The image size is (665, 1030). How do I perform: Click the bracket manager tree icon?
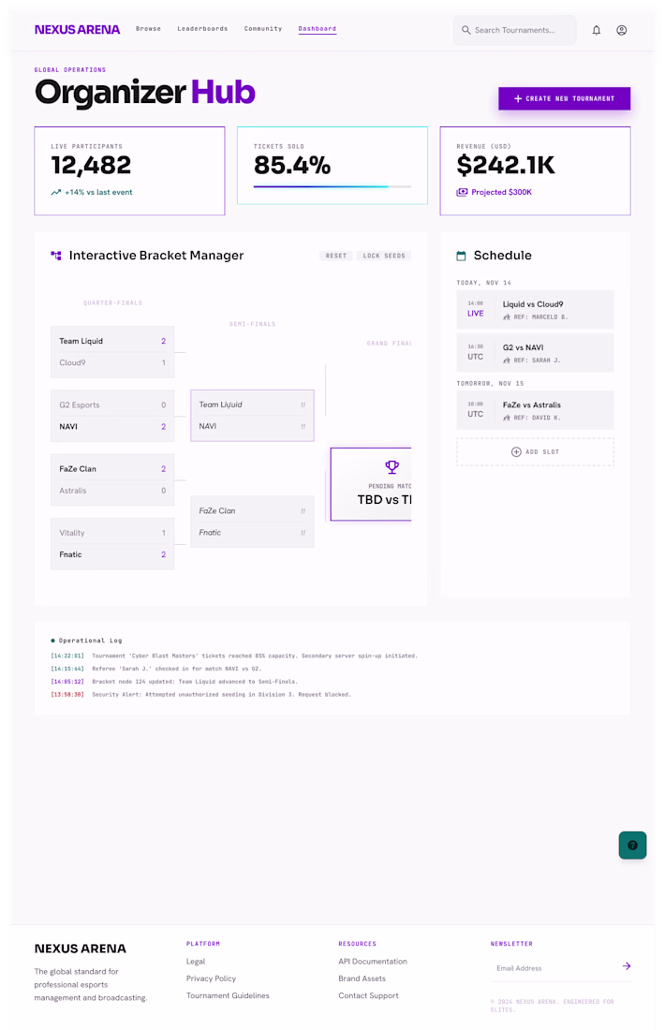pyautogui.click(x=56, y=256)
